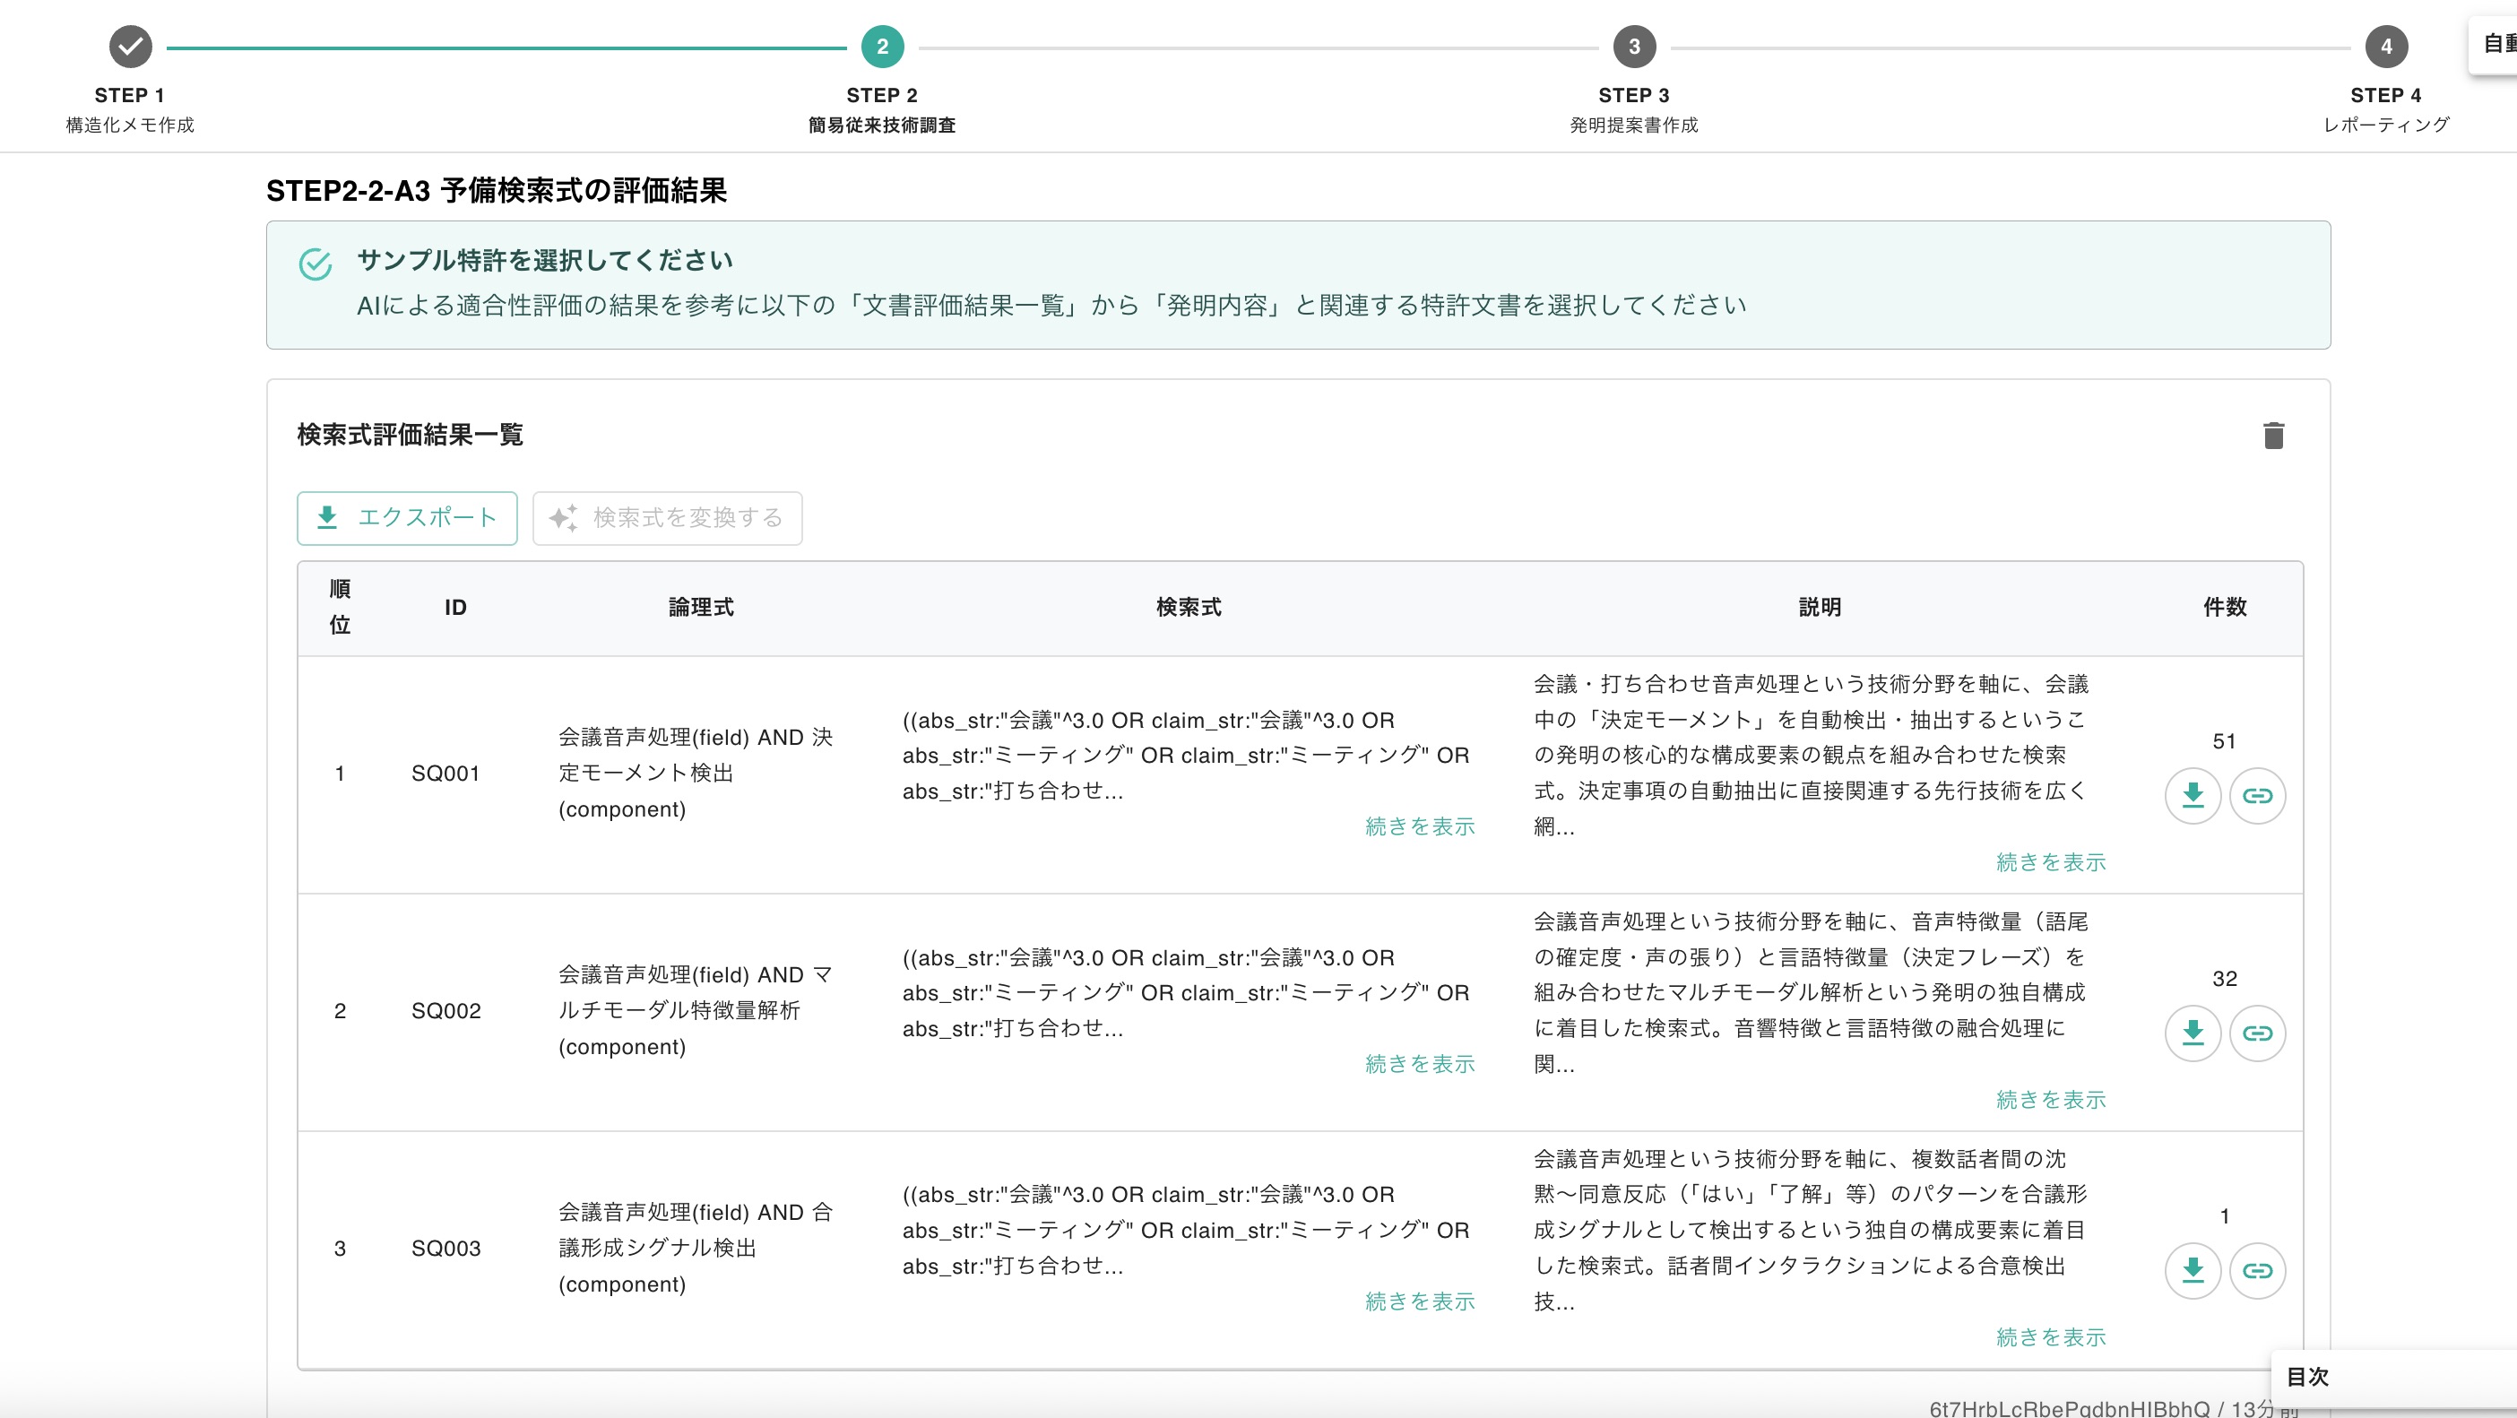Image resolution: width=2517 pixels, height=1418 pixels.
Task: Click the STEP 3 circle indicator
Action: click(1634, 46)
